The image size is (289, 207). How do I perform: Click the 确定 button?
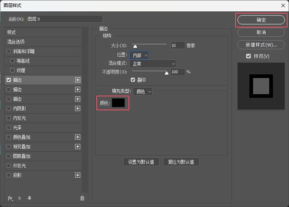tap(261, 20)
